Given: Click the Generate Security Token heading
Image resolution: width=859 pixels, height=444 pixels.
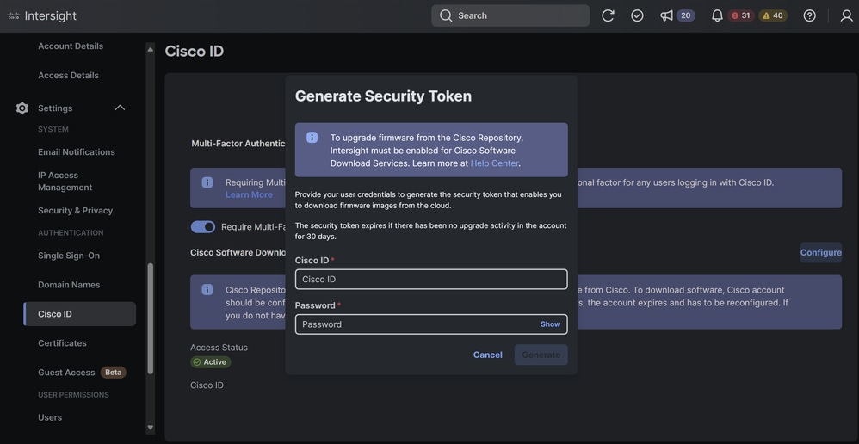Looking at the screenshot, I should [x=383, y=96].
